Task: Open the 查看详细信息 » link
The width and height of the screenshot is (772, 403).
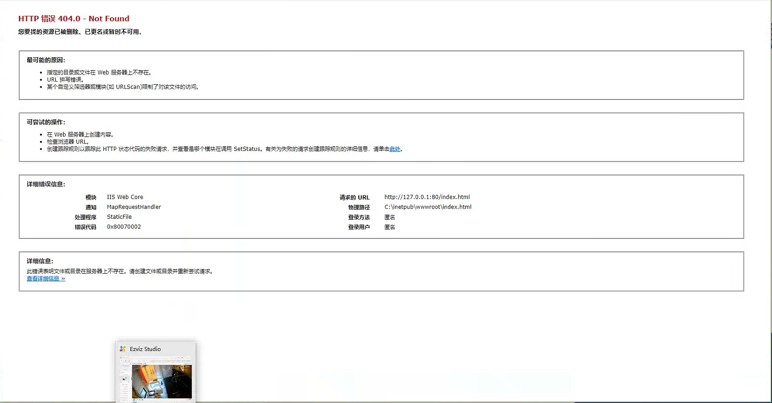Action: [x=46, y=278]
